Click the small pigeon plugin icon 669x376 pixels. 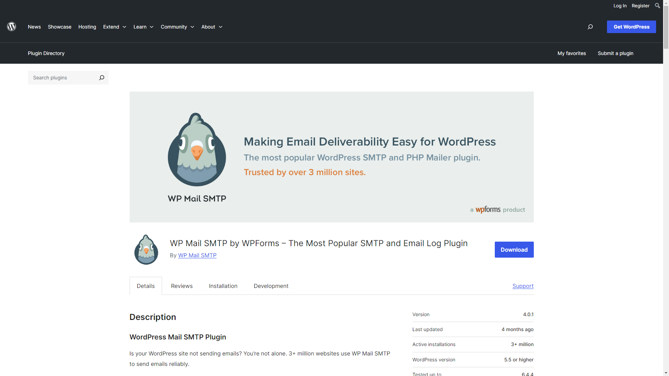coord(146,250)
